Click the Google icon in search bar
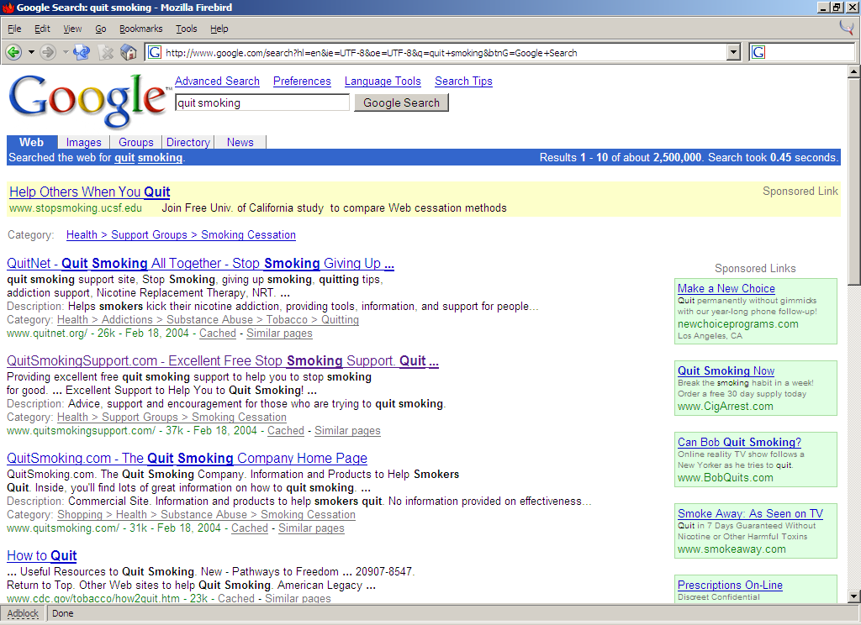The image size is (861, 625). coord(758,52)
